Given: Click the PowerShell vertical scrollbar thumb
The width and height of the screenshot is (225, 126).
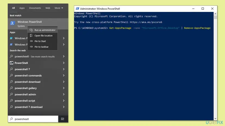Looking at the screenshot, I should [x=215, y=17].
